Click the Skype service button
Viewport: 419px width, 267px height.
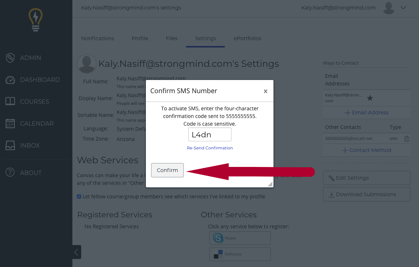[x=240, y=238]
